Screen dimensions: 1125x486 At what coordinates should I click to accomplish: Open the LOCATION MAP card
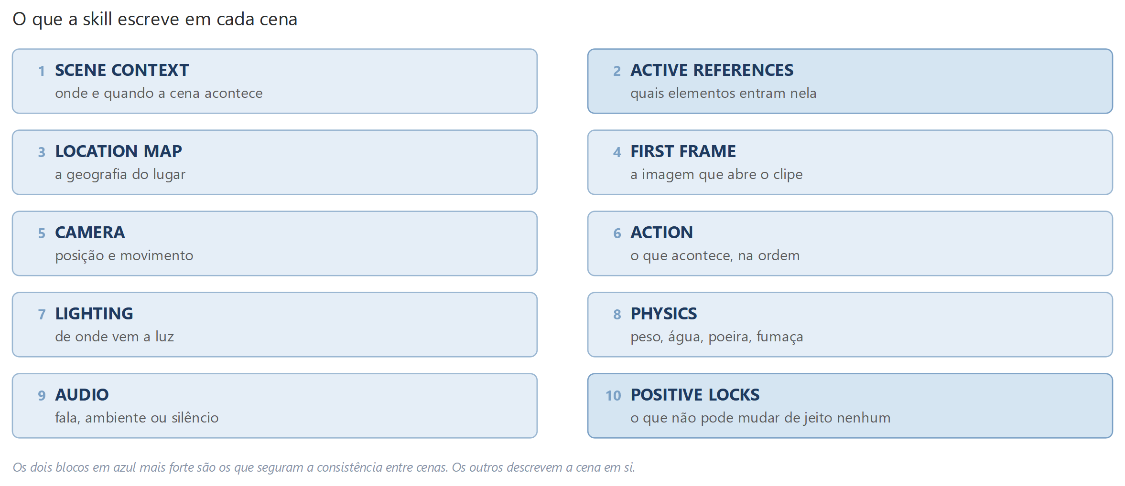[x=275, y=162]
